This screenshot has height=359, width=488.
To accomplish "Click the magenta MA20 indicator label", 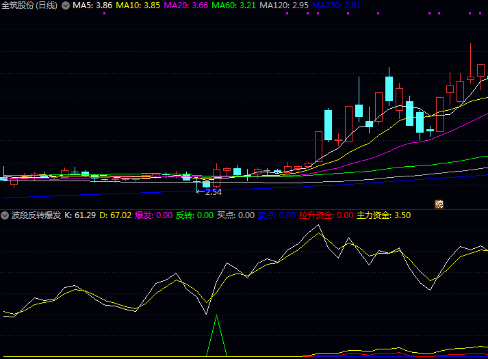I will point(186,5).
